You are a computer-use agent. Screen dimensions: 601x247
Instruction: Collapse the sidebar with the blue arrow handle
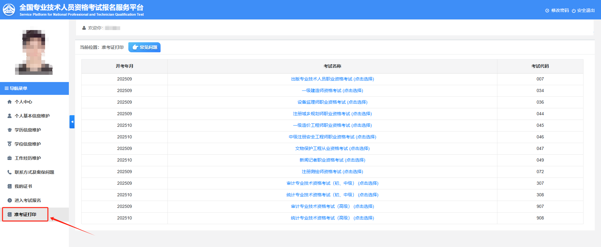click(72, 122)
